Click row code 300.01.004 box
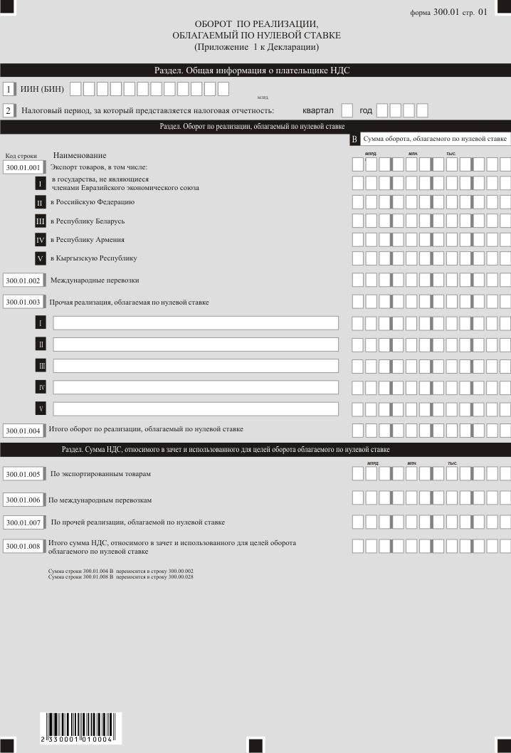 point(23,431)
